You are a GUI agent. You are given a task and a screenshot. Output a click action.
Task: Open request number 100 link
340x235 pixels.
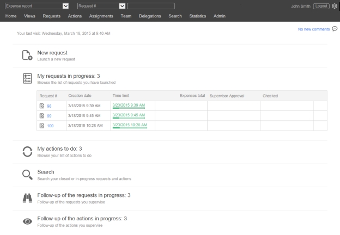coord(50,126)
